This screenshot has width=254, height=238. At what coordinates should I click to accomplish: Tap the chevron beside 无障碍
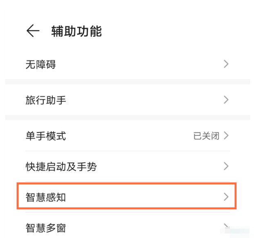click(x=226, y=64)
